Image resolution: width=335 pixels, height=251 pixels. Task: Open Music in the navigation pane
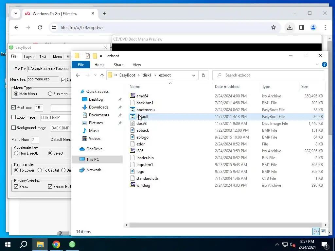coord(94,131)
